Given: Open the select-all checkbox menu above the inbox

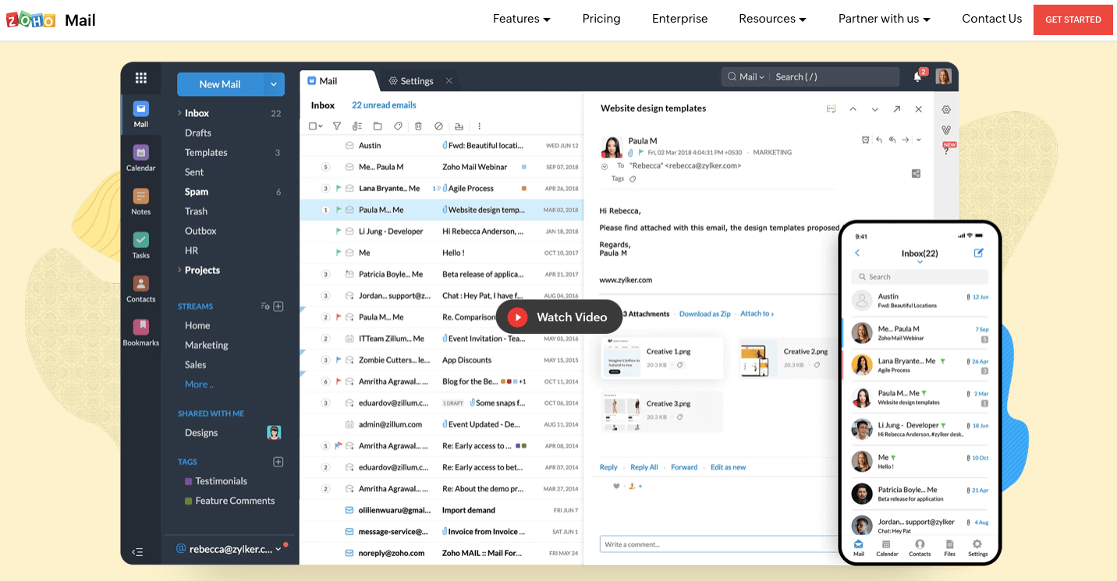Looking at the screenshot, I should [x=316, y=126].
